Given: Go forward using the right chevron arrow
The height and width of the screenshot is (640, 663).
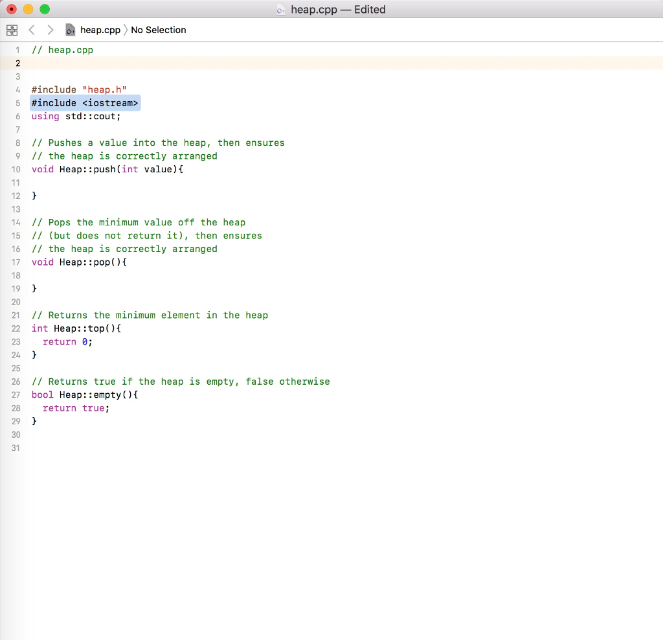Looking at the screenshot, I should 50,30.
